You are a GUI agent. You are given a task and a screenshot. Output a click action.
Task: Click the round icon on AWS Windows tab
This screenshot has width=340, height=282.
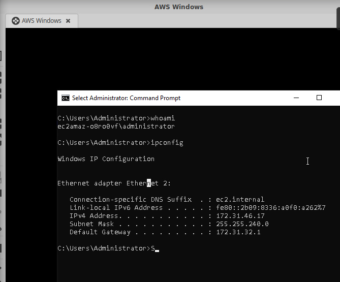15,21
